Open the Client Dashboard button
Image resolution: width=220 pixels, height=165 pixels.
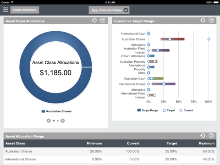[x=25, y=10]
